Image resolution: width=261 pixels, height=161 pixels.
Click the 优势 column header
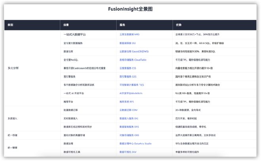coord(179,25)
